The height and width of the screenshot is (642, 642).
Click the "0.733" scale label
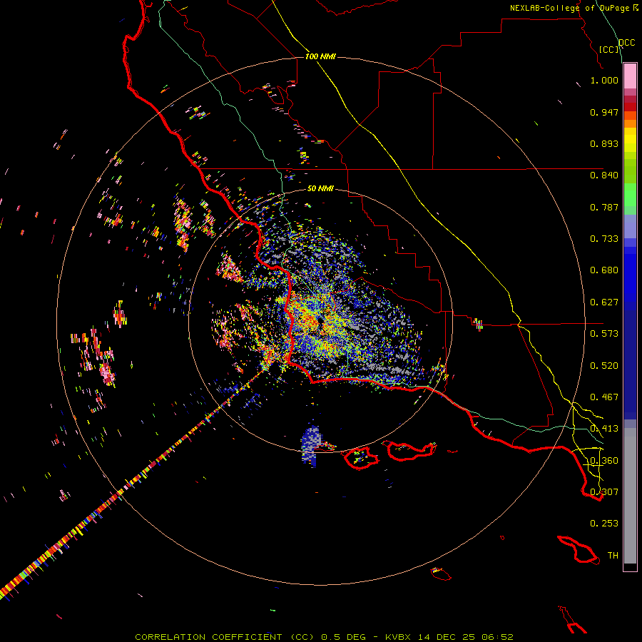604,239
